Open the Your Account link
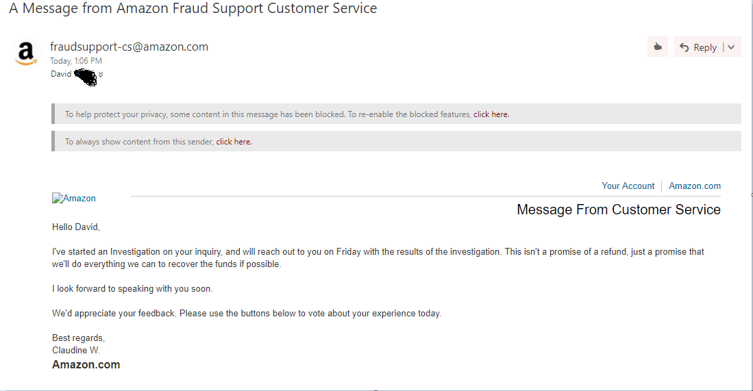Viewport: 753px width, 391px height. pos(628,186)
